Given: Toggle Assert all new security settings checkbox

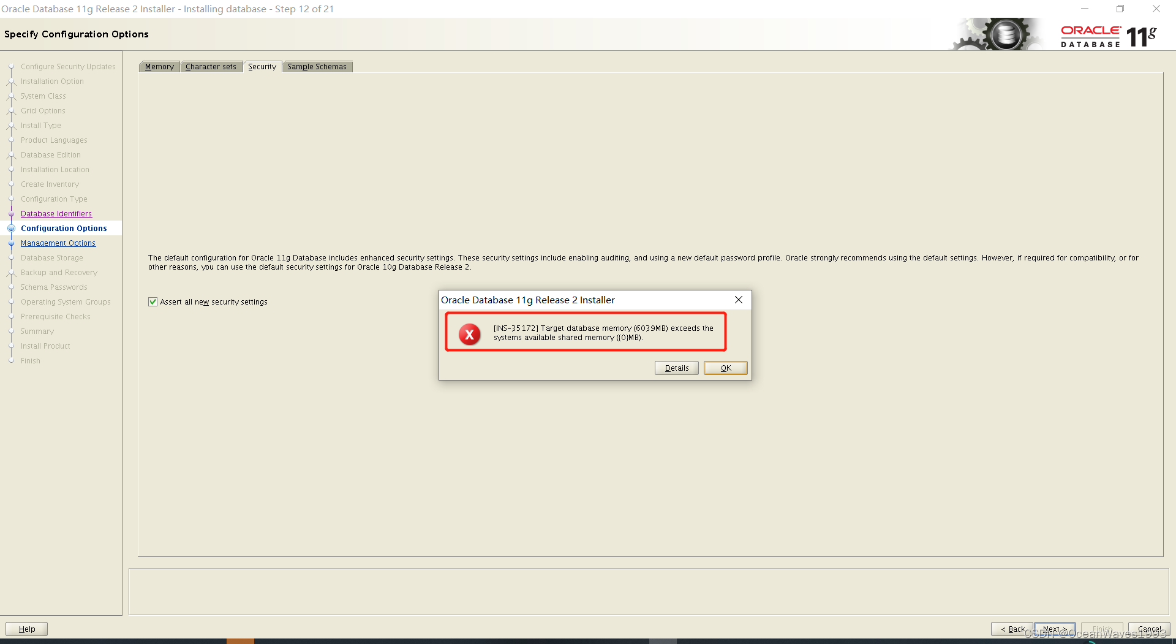Looking at the screenshot, I should (153, 301).
